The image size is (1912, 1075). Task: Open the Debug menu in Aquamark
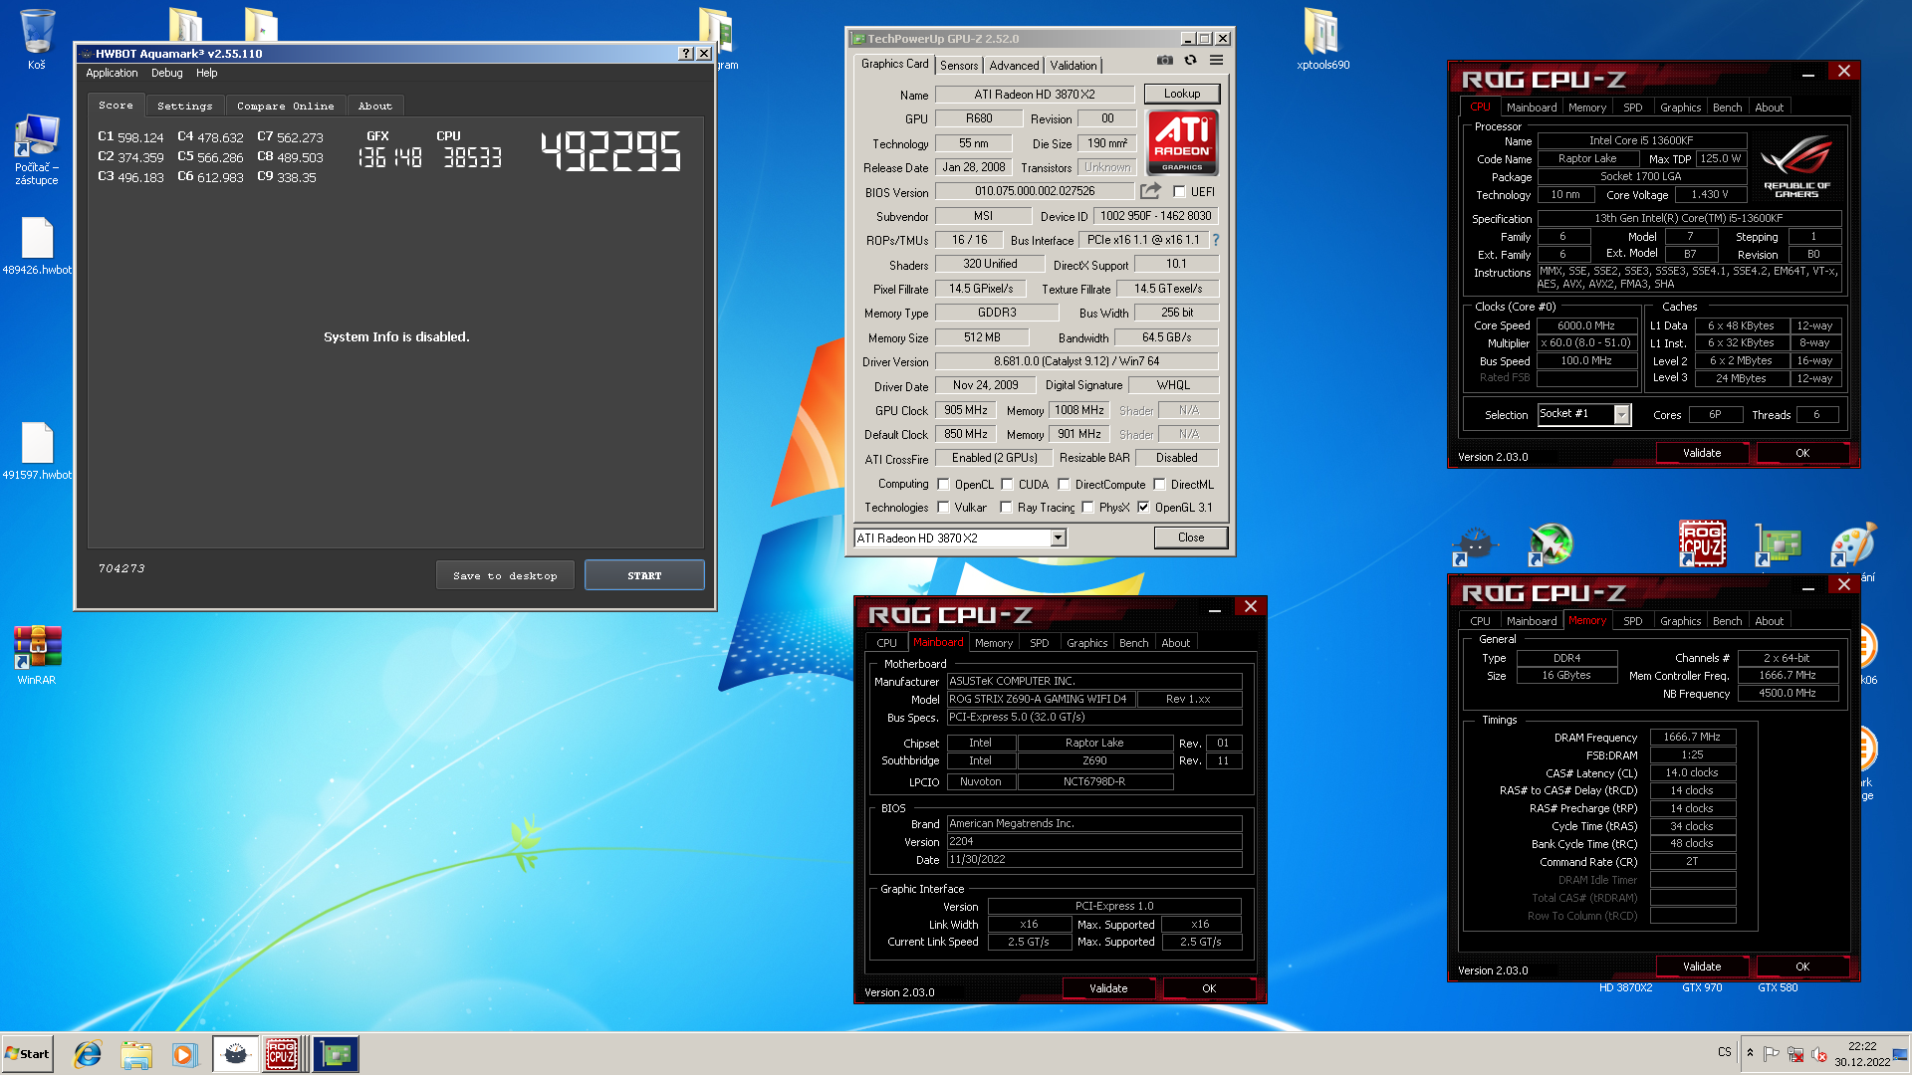point(167,73)
